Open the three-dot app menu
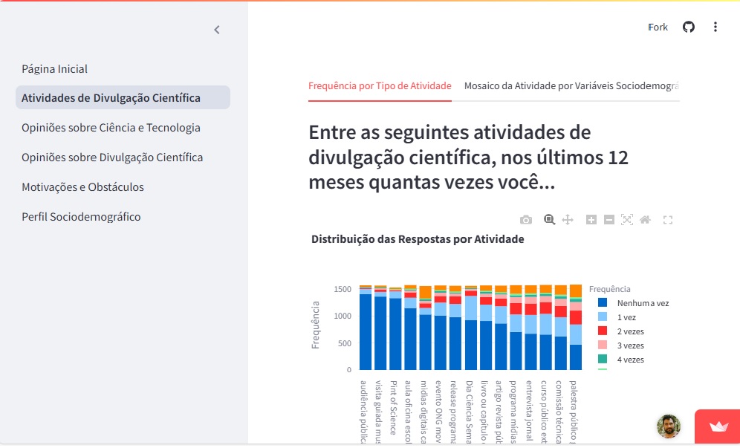This screenshot has height=448, width=740. 715,27
